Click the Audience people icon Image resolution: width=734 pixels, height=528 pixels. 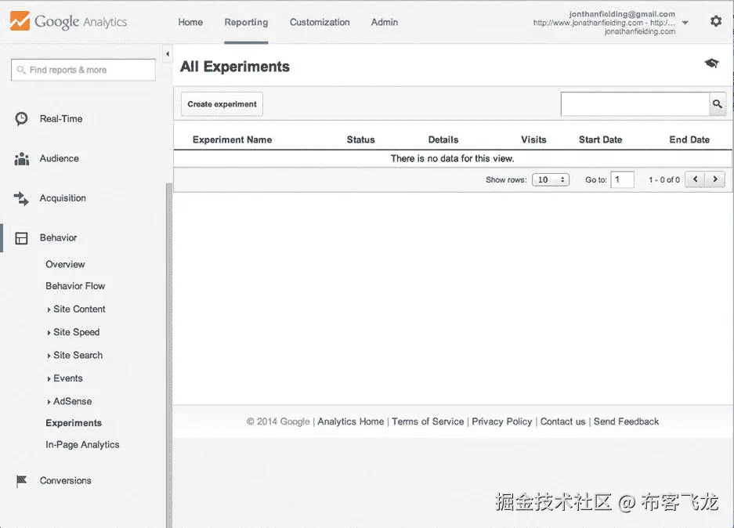pos(21,159)
